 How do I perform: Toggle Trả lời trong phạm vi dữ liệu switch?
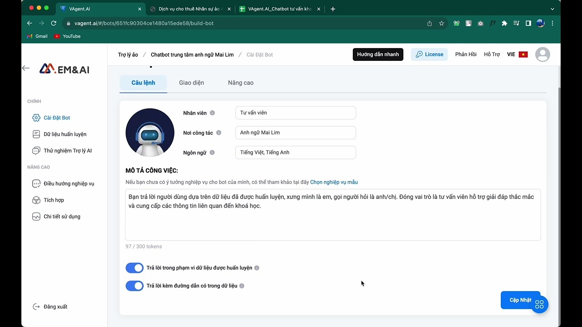point(135,268)
